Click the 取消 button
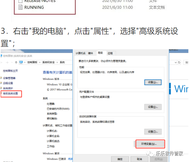The width and height of the screenshot is (189, 162). (139, 159)
